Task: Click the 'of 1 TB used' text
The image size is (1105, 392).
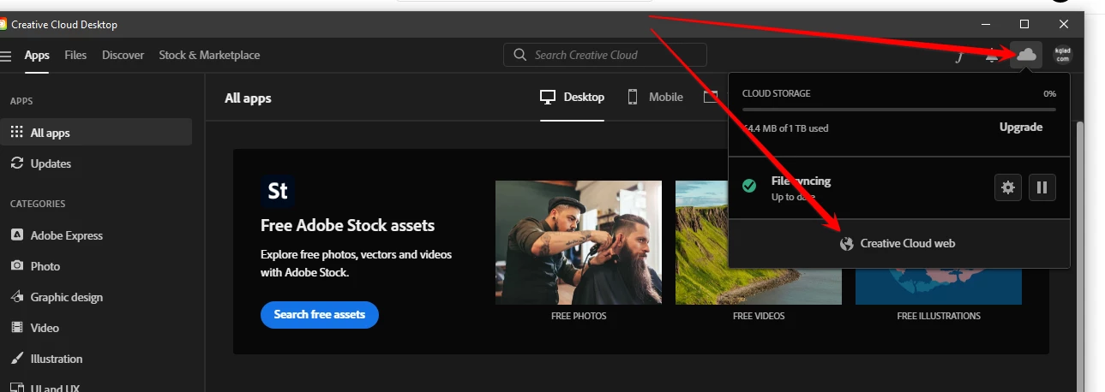Action: pos(805,128)
